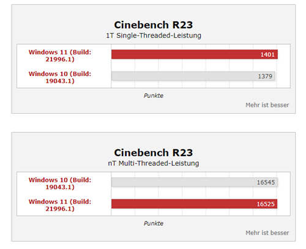306x249 pixels.
Task: Click Mehr ist besser note in top chart
Action: [267, 105]
